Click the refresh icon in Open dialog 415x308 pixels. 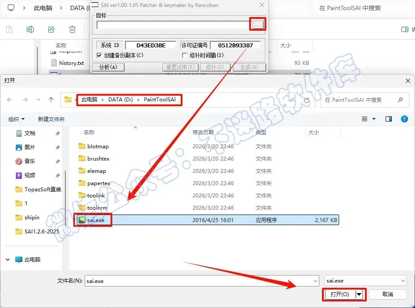click(x=307, y=100)
